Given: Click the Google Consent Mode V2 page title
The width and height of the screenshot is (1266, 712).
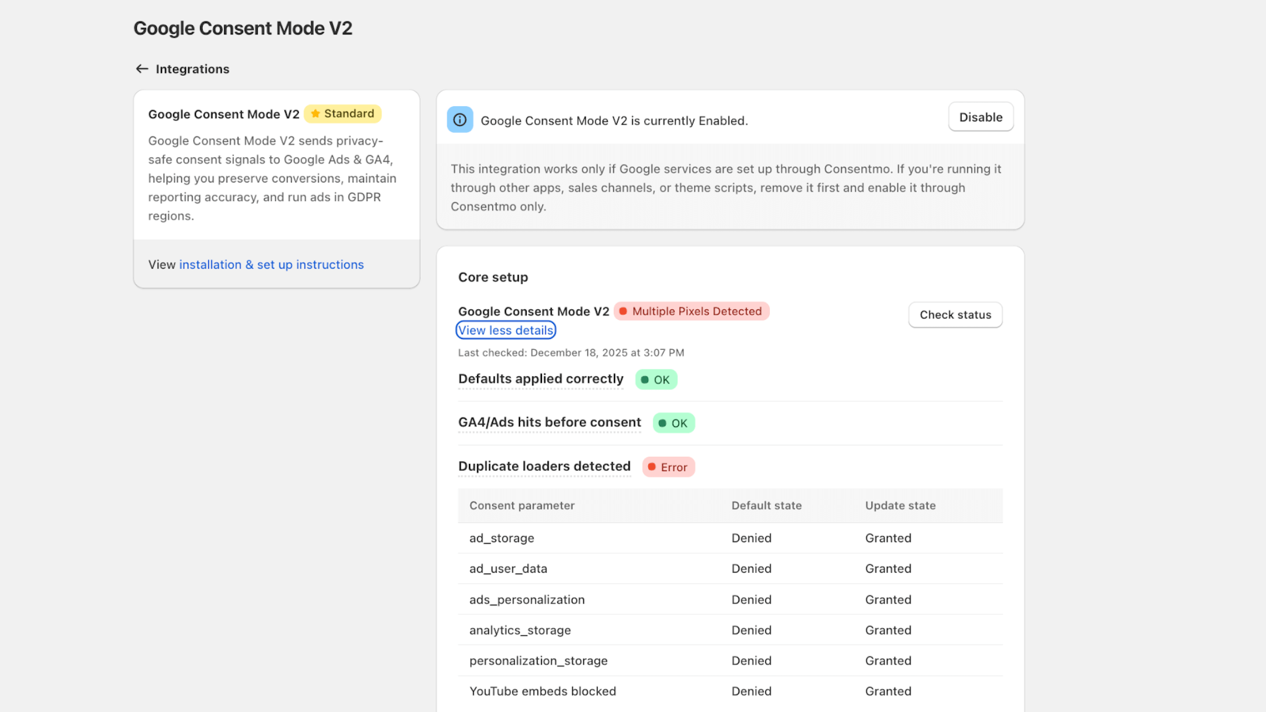Looking at the screenshot, I should [243, 27].
